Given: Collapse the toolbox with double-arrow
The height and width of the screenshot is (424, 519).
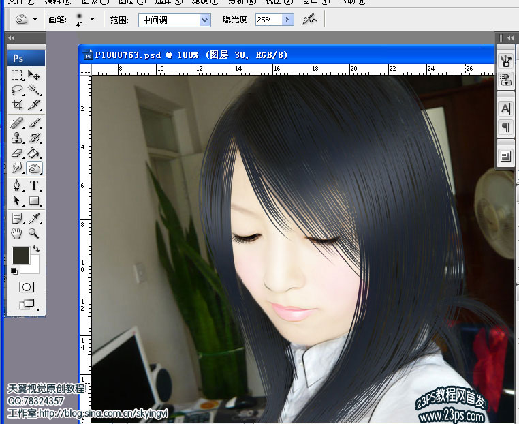Looking at the screenshot, I should coord(12,37).
